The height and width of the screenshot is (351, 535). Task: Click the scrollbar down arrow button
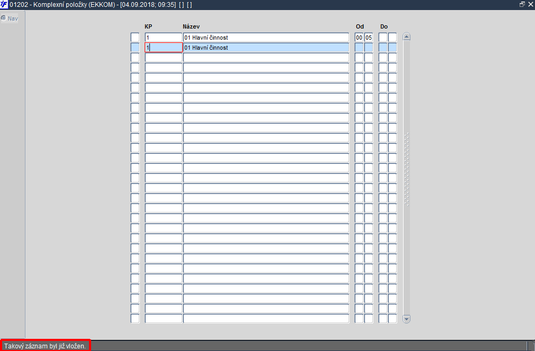coord(406,319)
